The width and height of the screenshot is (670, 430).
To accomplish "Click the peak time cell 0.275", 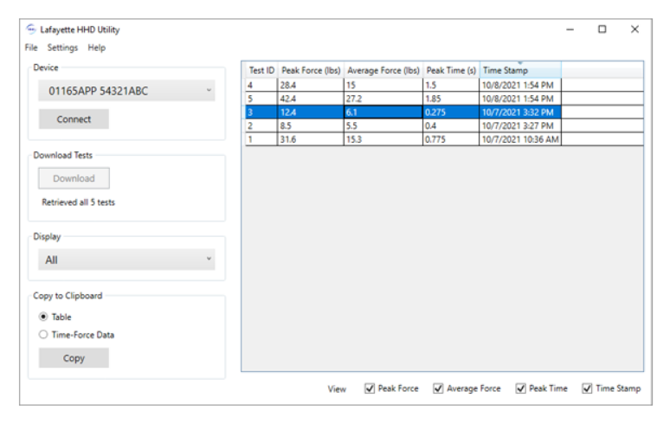I will click(451, 112).
